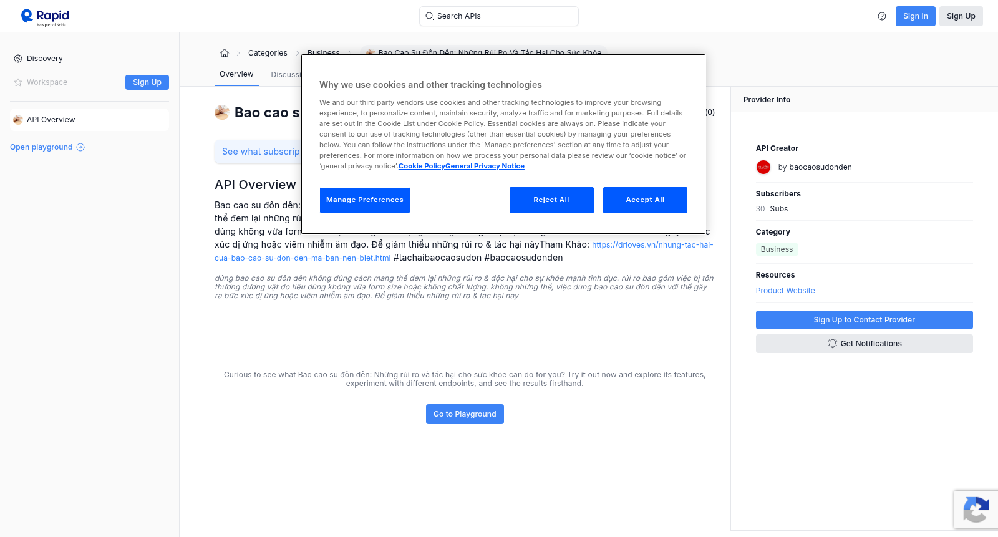Click the reCAPTCHA badge
The width and height of the screenshot is (998, 537).
click(x=976, y=510)
